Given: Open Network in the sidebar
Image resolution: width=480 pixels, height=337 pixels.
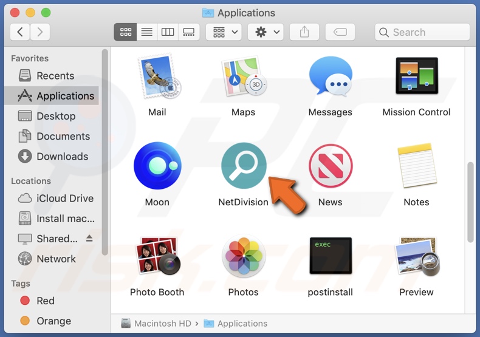Looking at the screenshot, I should click(52, 259).
